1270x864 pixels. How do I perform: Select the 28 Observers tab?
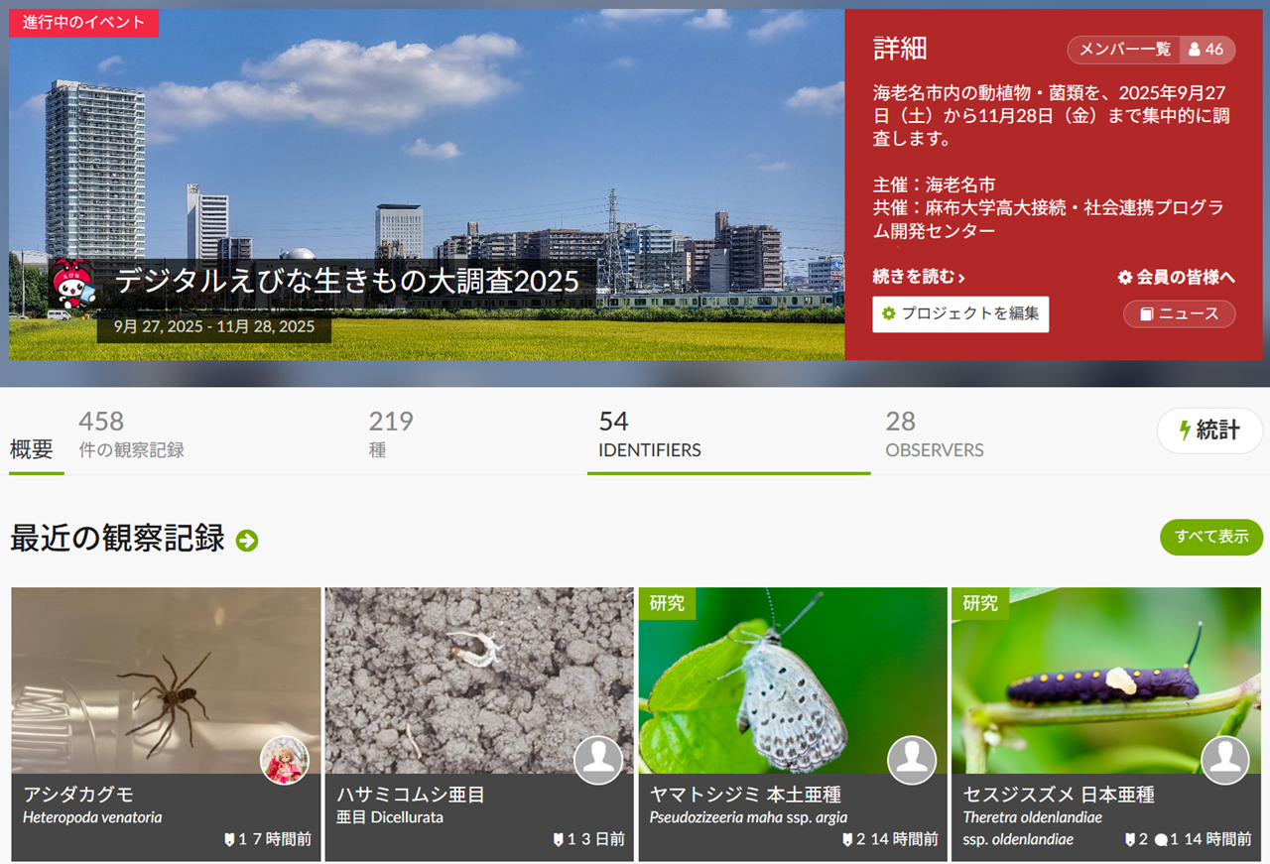934,435
